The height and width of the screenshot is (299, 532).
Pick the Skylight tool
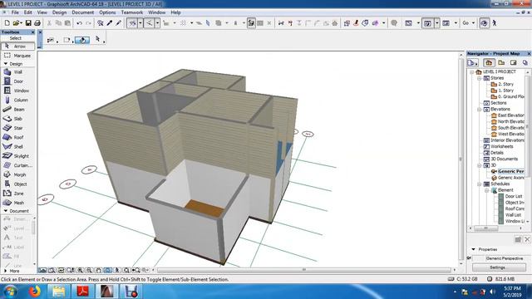click(17, 156)
